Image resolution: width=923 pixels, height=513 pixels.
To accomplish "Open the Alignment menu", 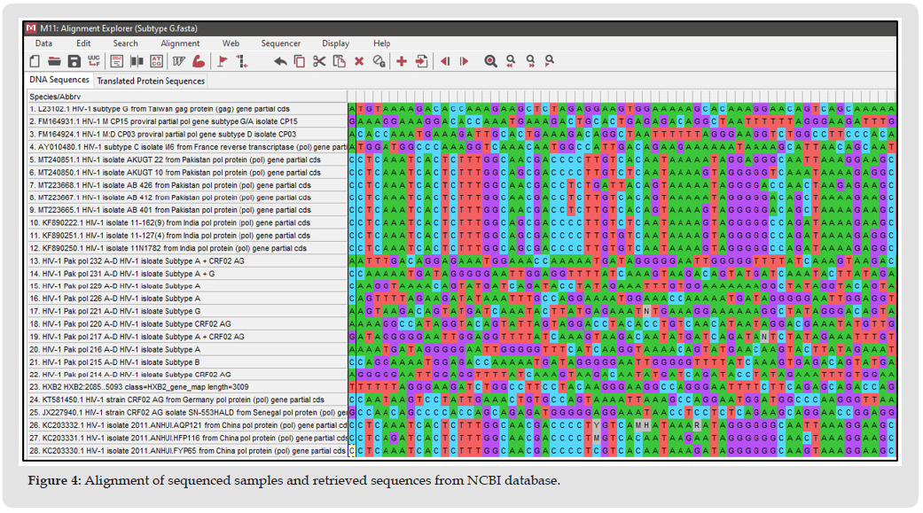I will (180, 43).
